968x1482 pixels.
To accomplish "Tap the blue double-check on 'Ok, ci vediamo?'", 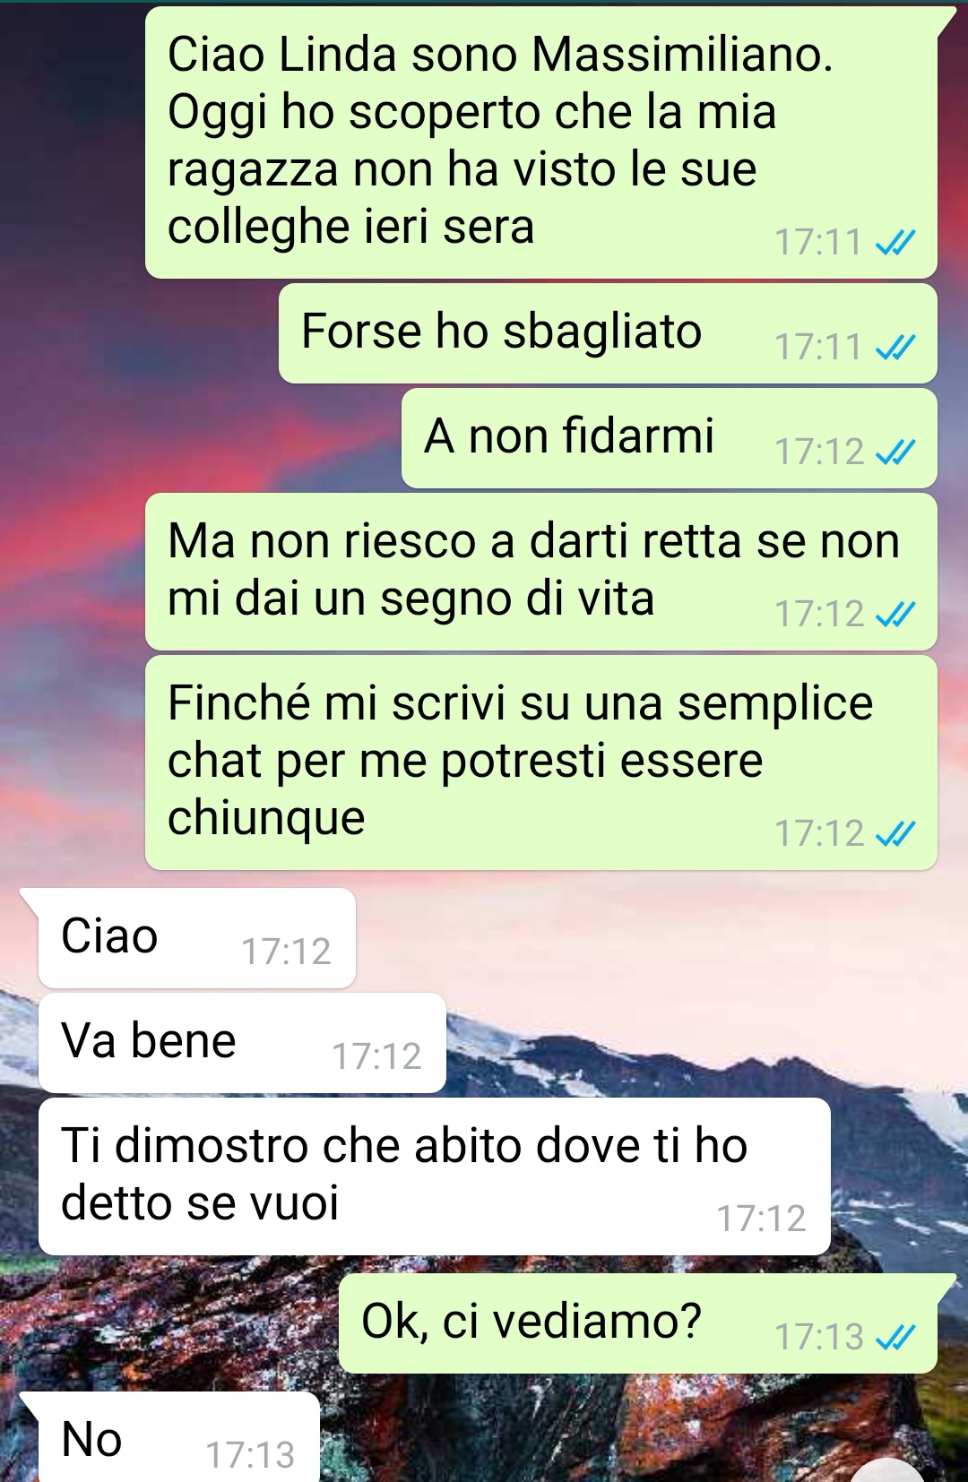I will pos(895,1337).
